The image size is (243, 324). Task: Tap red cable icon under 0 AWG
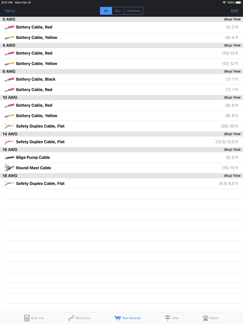(x=9, y=27)
